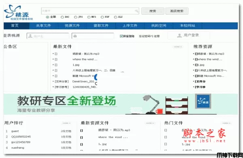
Task: Click the 注册 link
Action: (157, 36)
